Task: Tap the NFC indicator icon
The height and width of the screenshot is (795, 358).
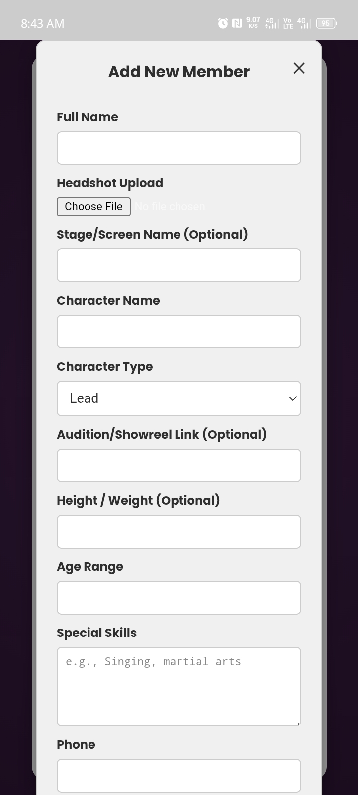Action: tap(236, 23)
